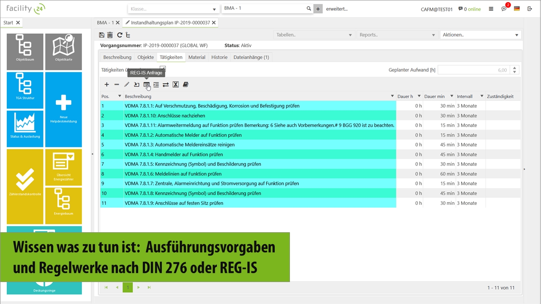Open the Objektbaum tile
The height and width of the screenshot is (304, 541).
25,52
